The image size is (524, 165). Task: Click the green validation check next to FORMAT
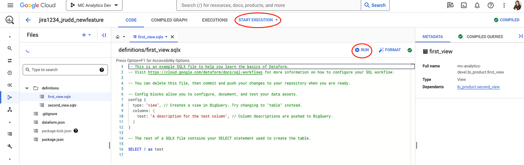pos(410,50)
